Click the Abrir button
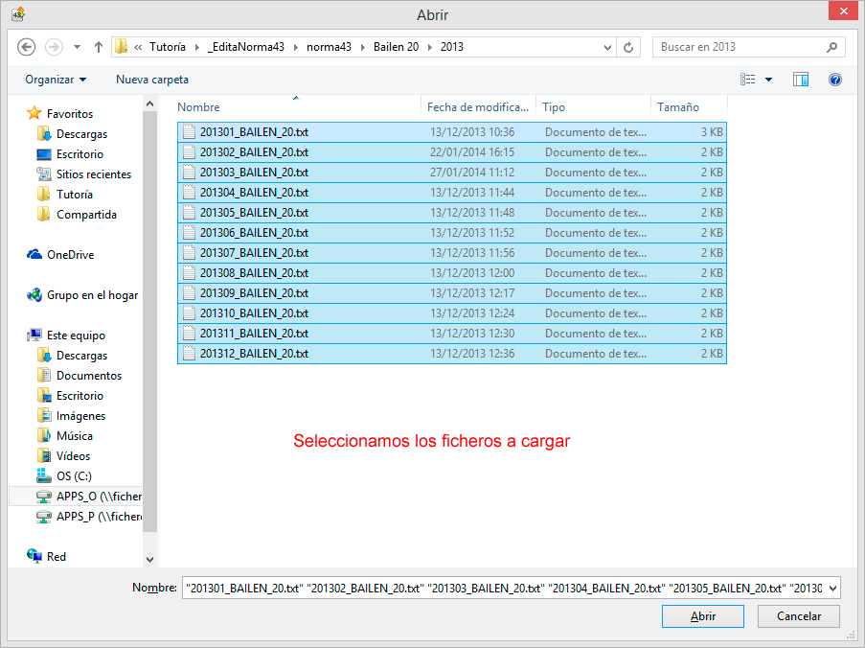Screen dimensions: 865x648 (x=703, y=616)
